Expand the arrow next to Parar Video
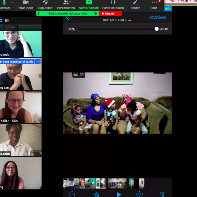Screen dimensions: 197x197 33,2
